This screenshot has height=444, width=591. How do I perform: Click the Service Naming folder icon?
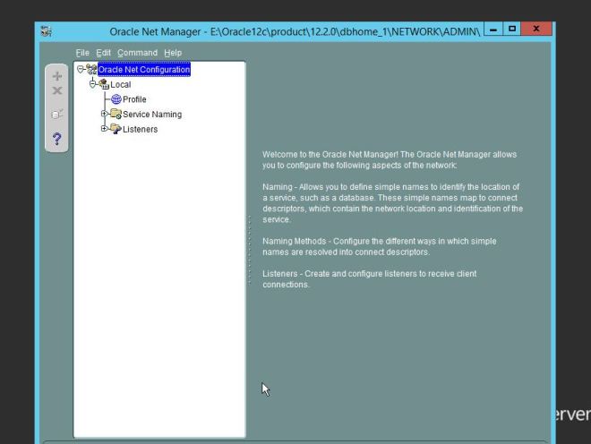pyautogui.click(x=116, y=115)
